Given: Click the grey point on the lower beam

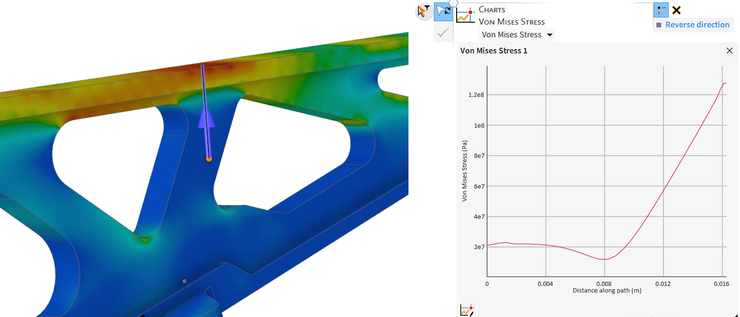Looking at the screenshot, I should [x=185, y=281].
